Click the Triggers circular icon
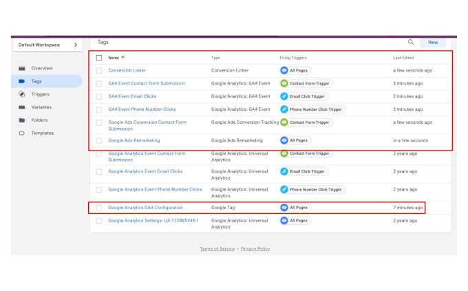The height and width of the screenshot is (291, 468). (22, 94)
